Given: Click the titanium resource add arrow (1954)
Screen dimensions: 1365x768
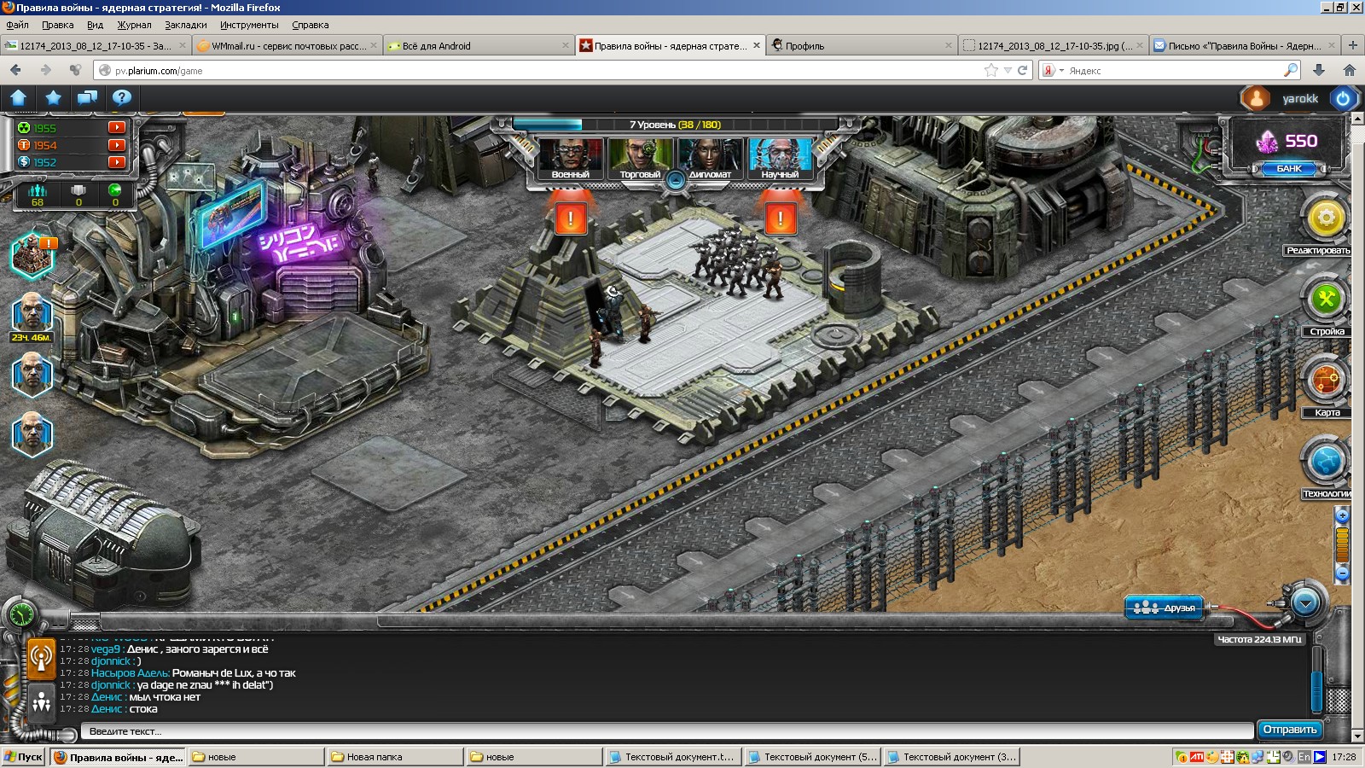Looking at the screenshot, I should pos(117,145).
